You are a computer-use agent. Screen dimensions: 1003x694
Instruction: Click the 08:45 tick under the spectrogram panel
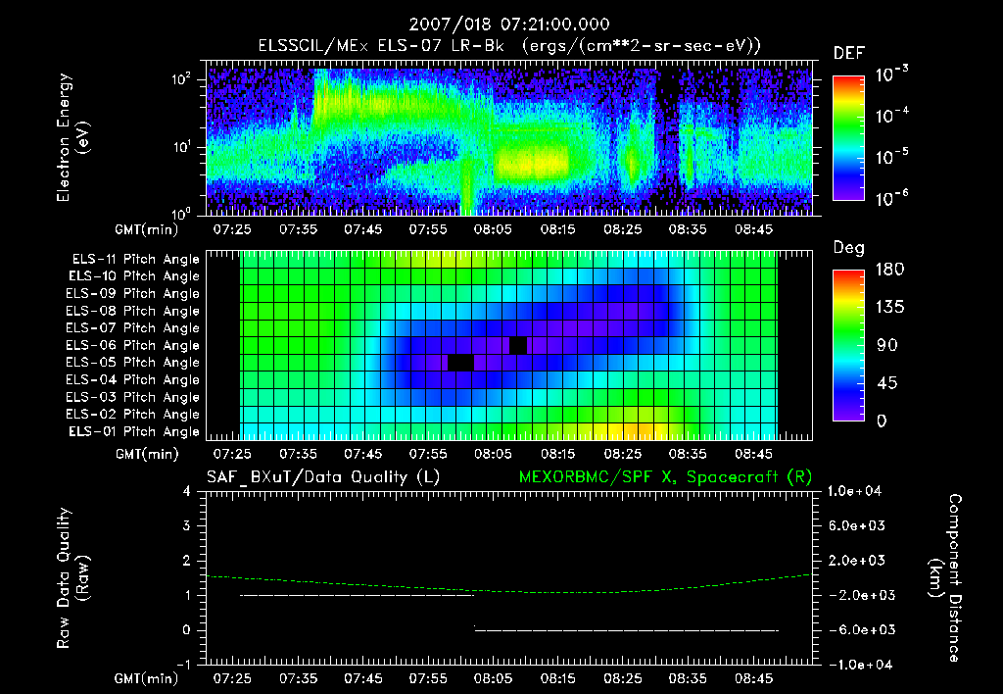(753, 229)
